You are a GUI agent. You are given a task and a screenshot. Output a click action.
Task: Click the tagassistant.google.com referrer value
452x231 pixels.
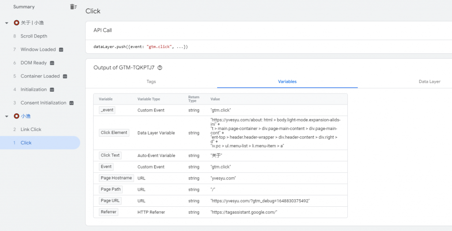click(244, 212)
